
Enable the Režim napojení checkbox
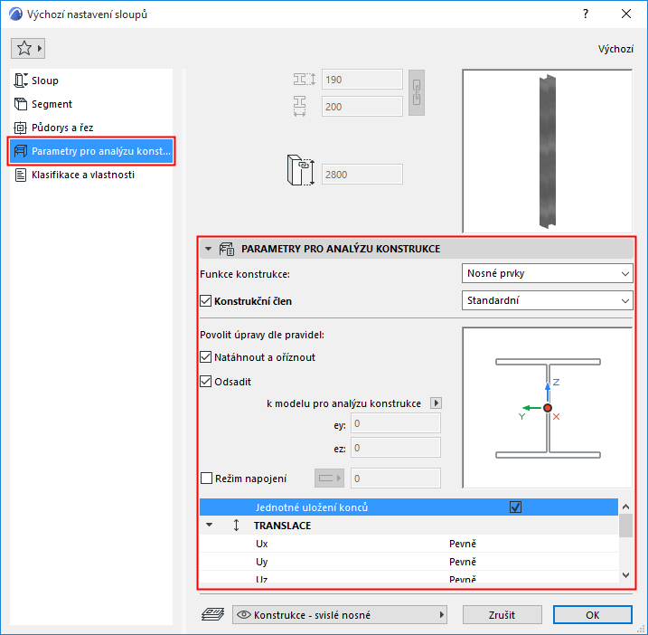(x=206, y=479)
